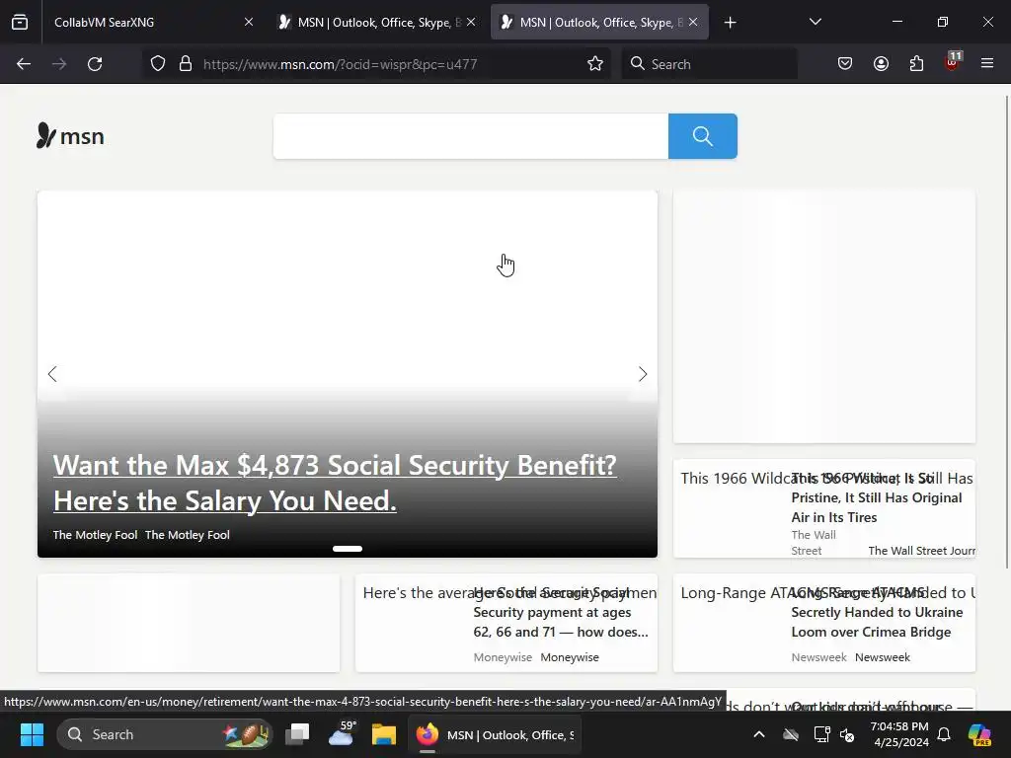View site security lock information
1011x758 pixels.
(x=186, y=64)
